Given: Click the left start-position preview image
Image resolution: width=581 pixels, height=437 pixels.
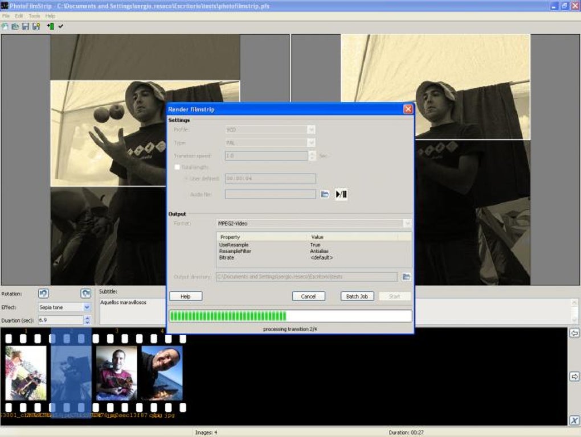Looking at the screenshot, I should (x=145, y=159).
